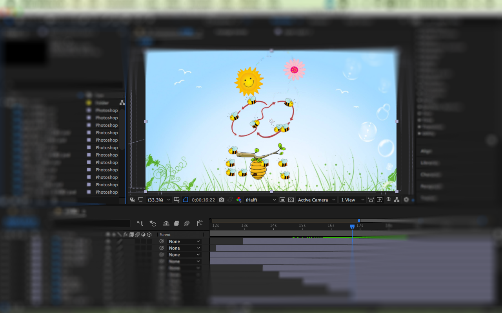Open the 1 View layout dropdown
502x313 pixels.
pyautogui.click(x=352, y=200)
